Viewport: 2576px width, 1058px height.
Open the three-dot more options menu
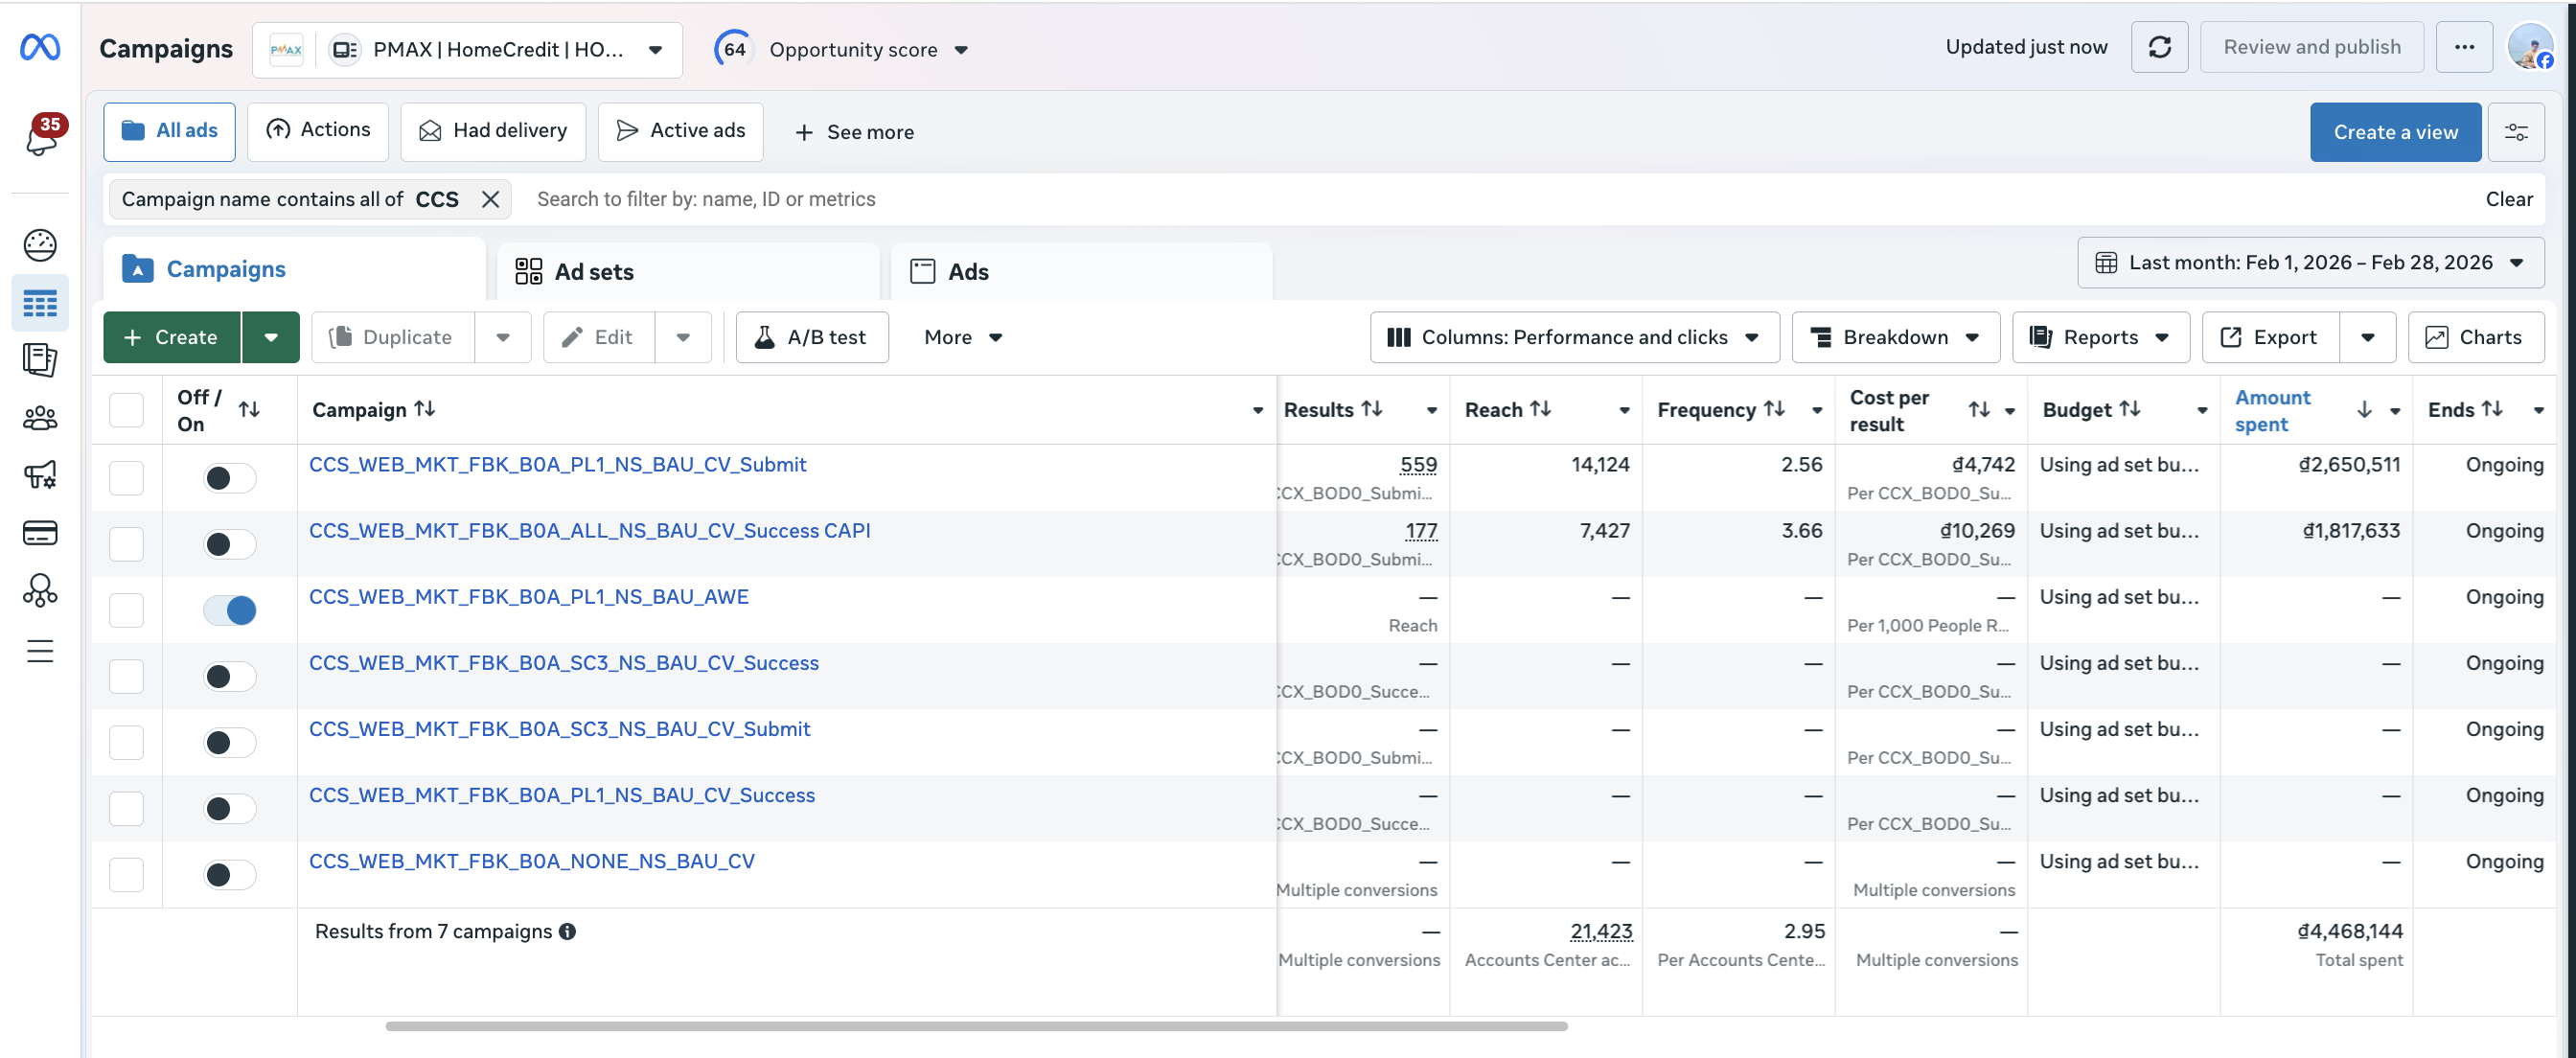(x=2464, y=47)
